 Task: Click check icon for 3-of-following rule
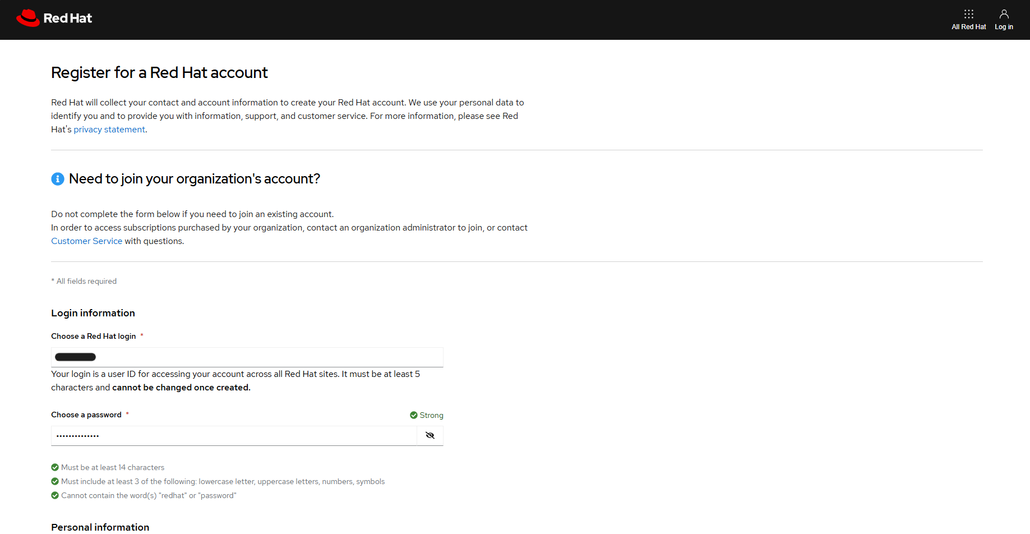pos(55,481)
